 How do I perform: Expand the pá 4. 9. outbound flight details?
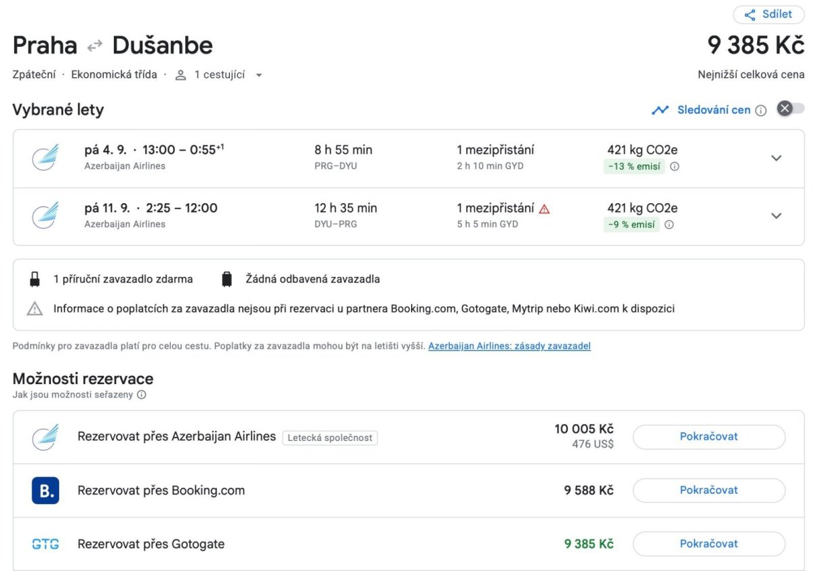click(x=777, y=158)
